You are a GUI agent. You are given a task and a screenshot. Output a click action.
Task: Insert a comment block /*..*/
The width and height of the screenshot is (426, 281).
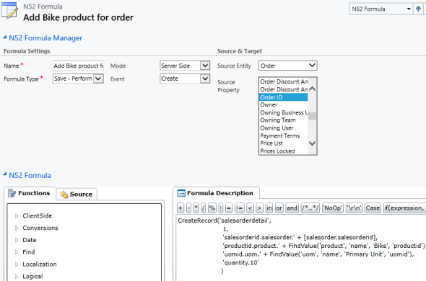pyautogui.click(x=310, y=208)
